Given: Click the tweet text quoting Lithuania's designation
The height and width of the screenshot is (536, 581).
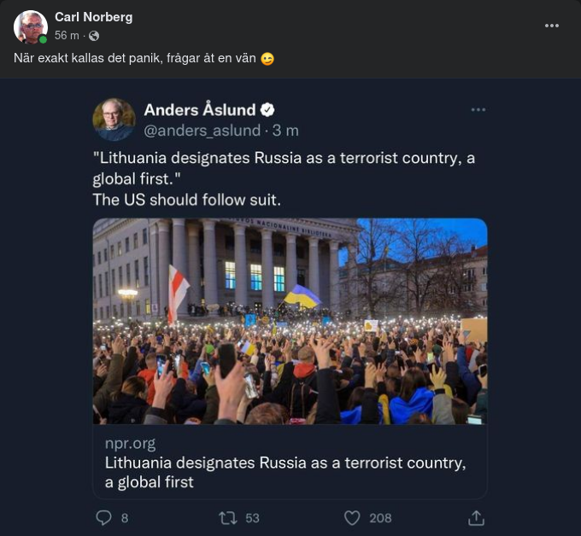Looking at the screenshot, I should 283,168.
